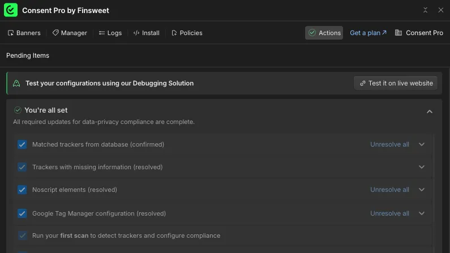The height and width of the screenshot is (253, 450).
Task: Expand the Matched trackers from database row
Action: tap(422, 144)
